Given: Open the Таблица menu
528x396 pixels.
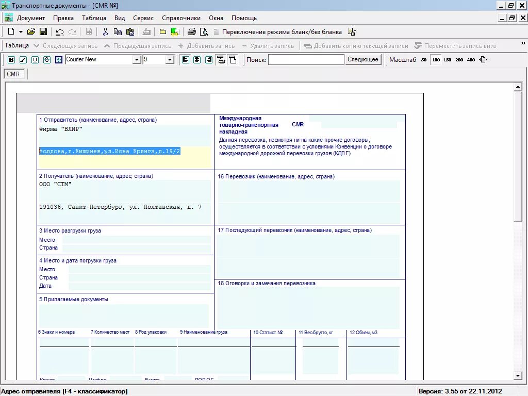Looking at the screenshot, I should click(x=94, y=18).
